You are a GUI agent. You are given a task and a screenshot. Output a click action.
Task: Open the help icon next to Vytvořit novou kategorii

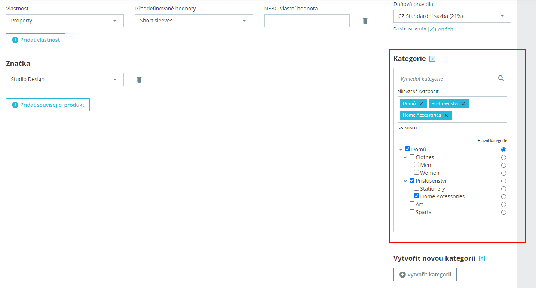pyautogui.click(x=482, y=258)
